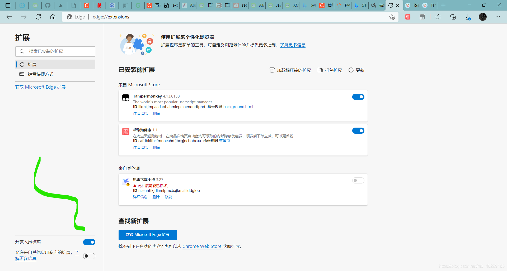507x271 pixels.
Task: Open Edge settings and more menu
Action: (x=498, y=17)
